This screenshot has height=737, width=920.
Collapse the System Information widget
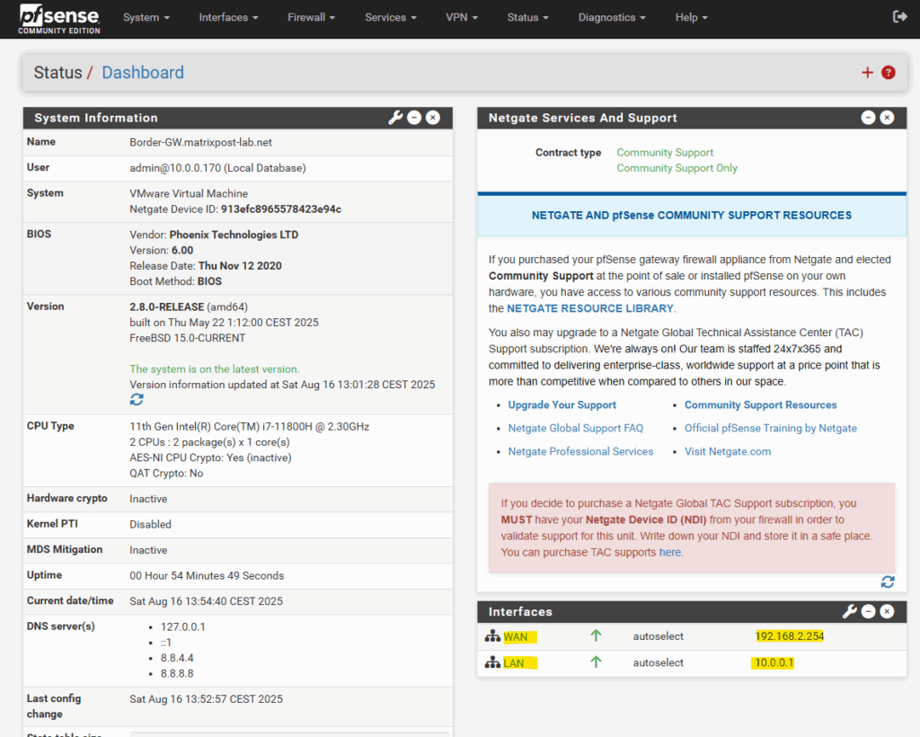click(x=414, y=118)
